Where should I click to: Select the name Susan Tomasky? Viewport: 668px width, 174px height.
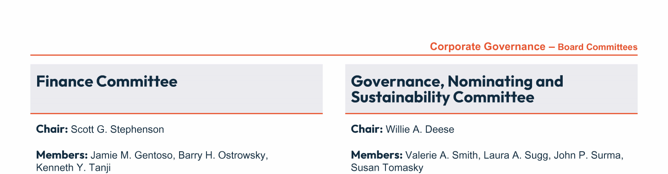pyautogui.click(x=387, y=168)
